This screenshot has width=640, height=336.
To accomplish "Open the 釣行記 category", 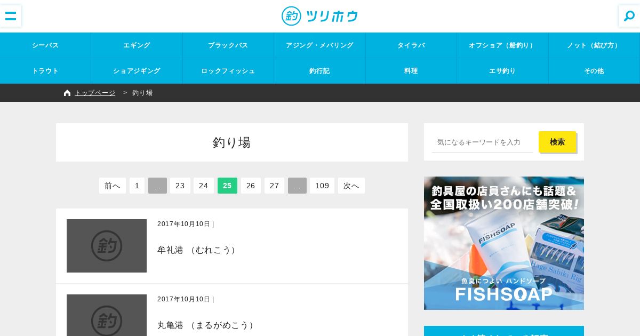I will click(x=319, y=71).
